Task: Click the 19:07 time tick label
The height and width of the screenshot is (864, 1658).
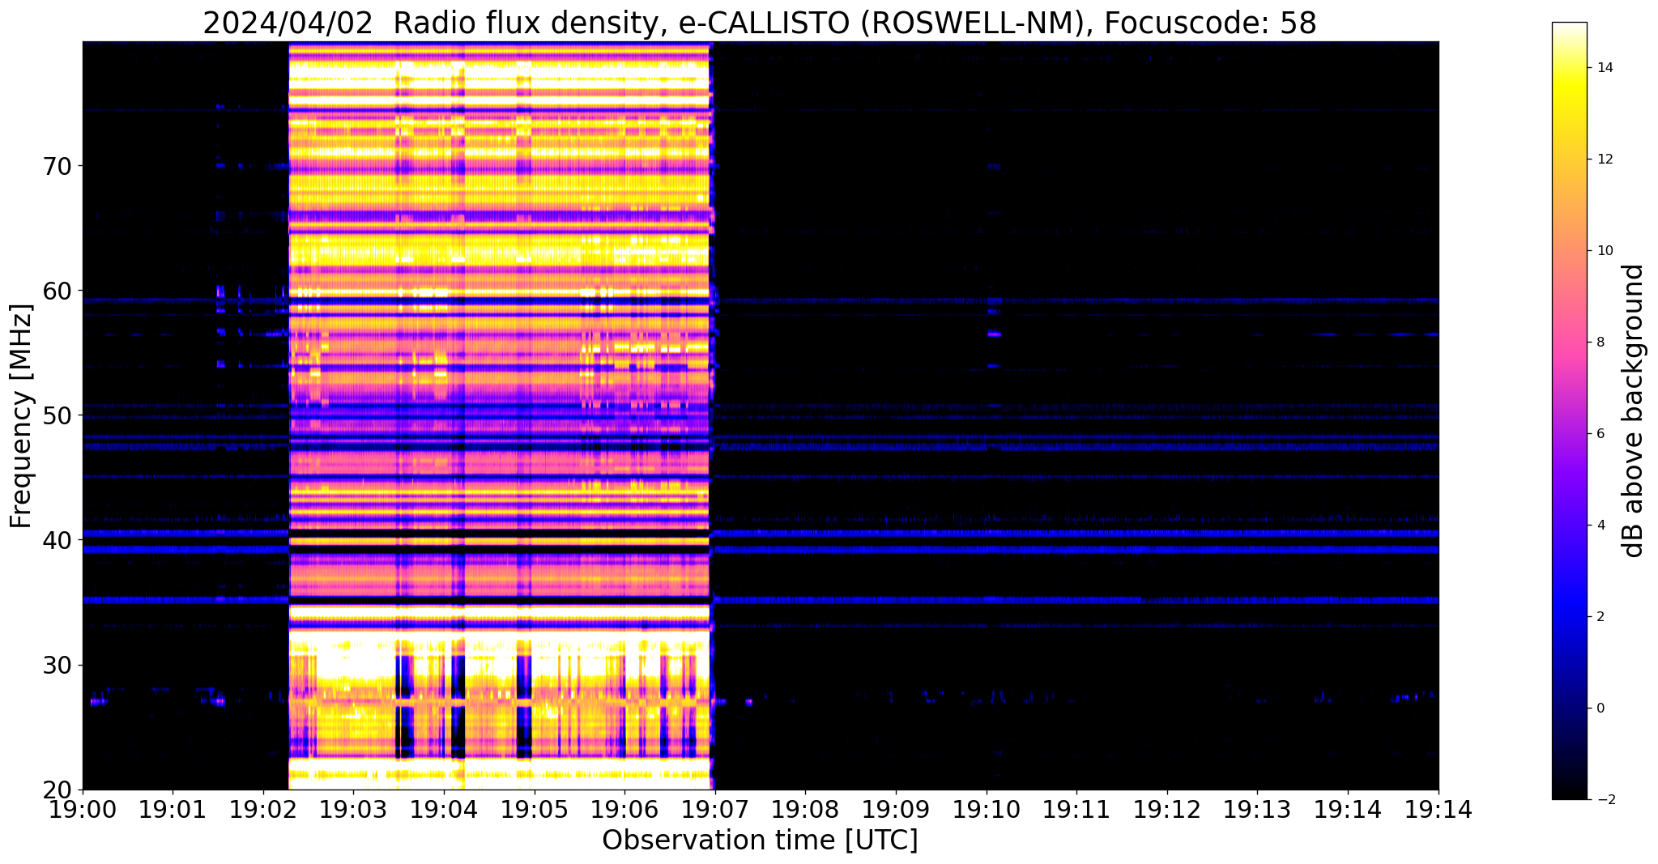Action: click(715, 808)
